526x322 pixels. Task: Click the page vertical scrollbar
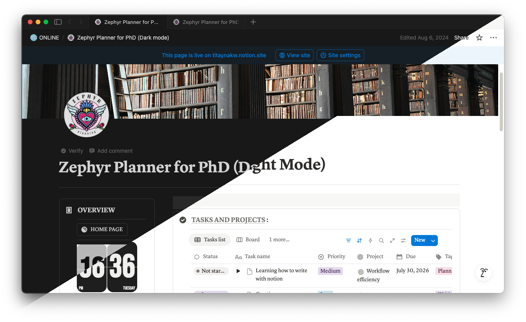[501, 102]
